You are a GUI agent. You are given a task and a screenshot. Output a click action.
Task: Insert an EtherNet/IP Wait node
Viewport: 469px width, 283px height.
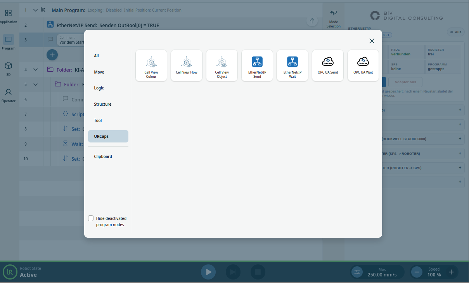(292, 65)
